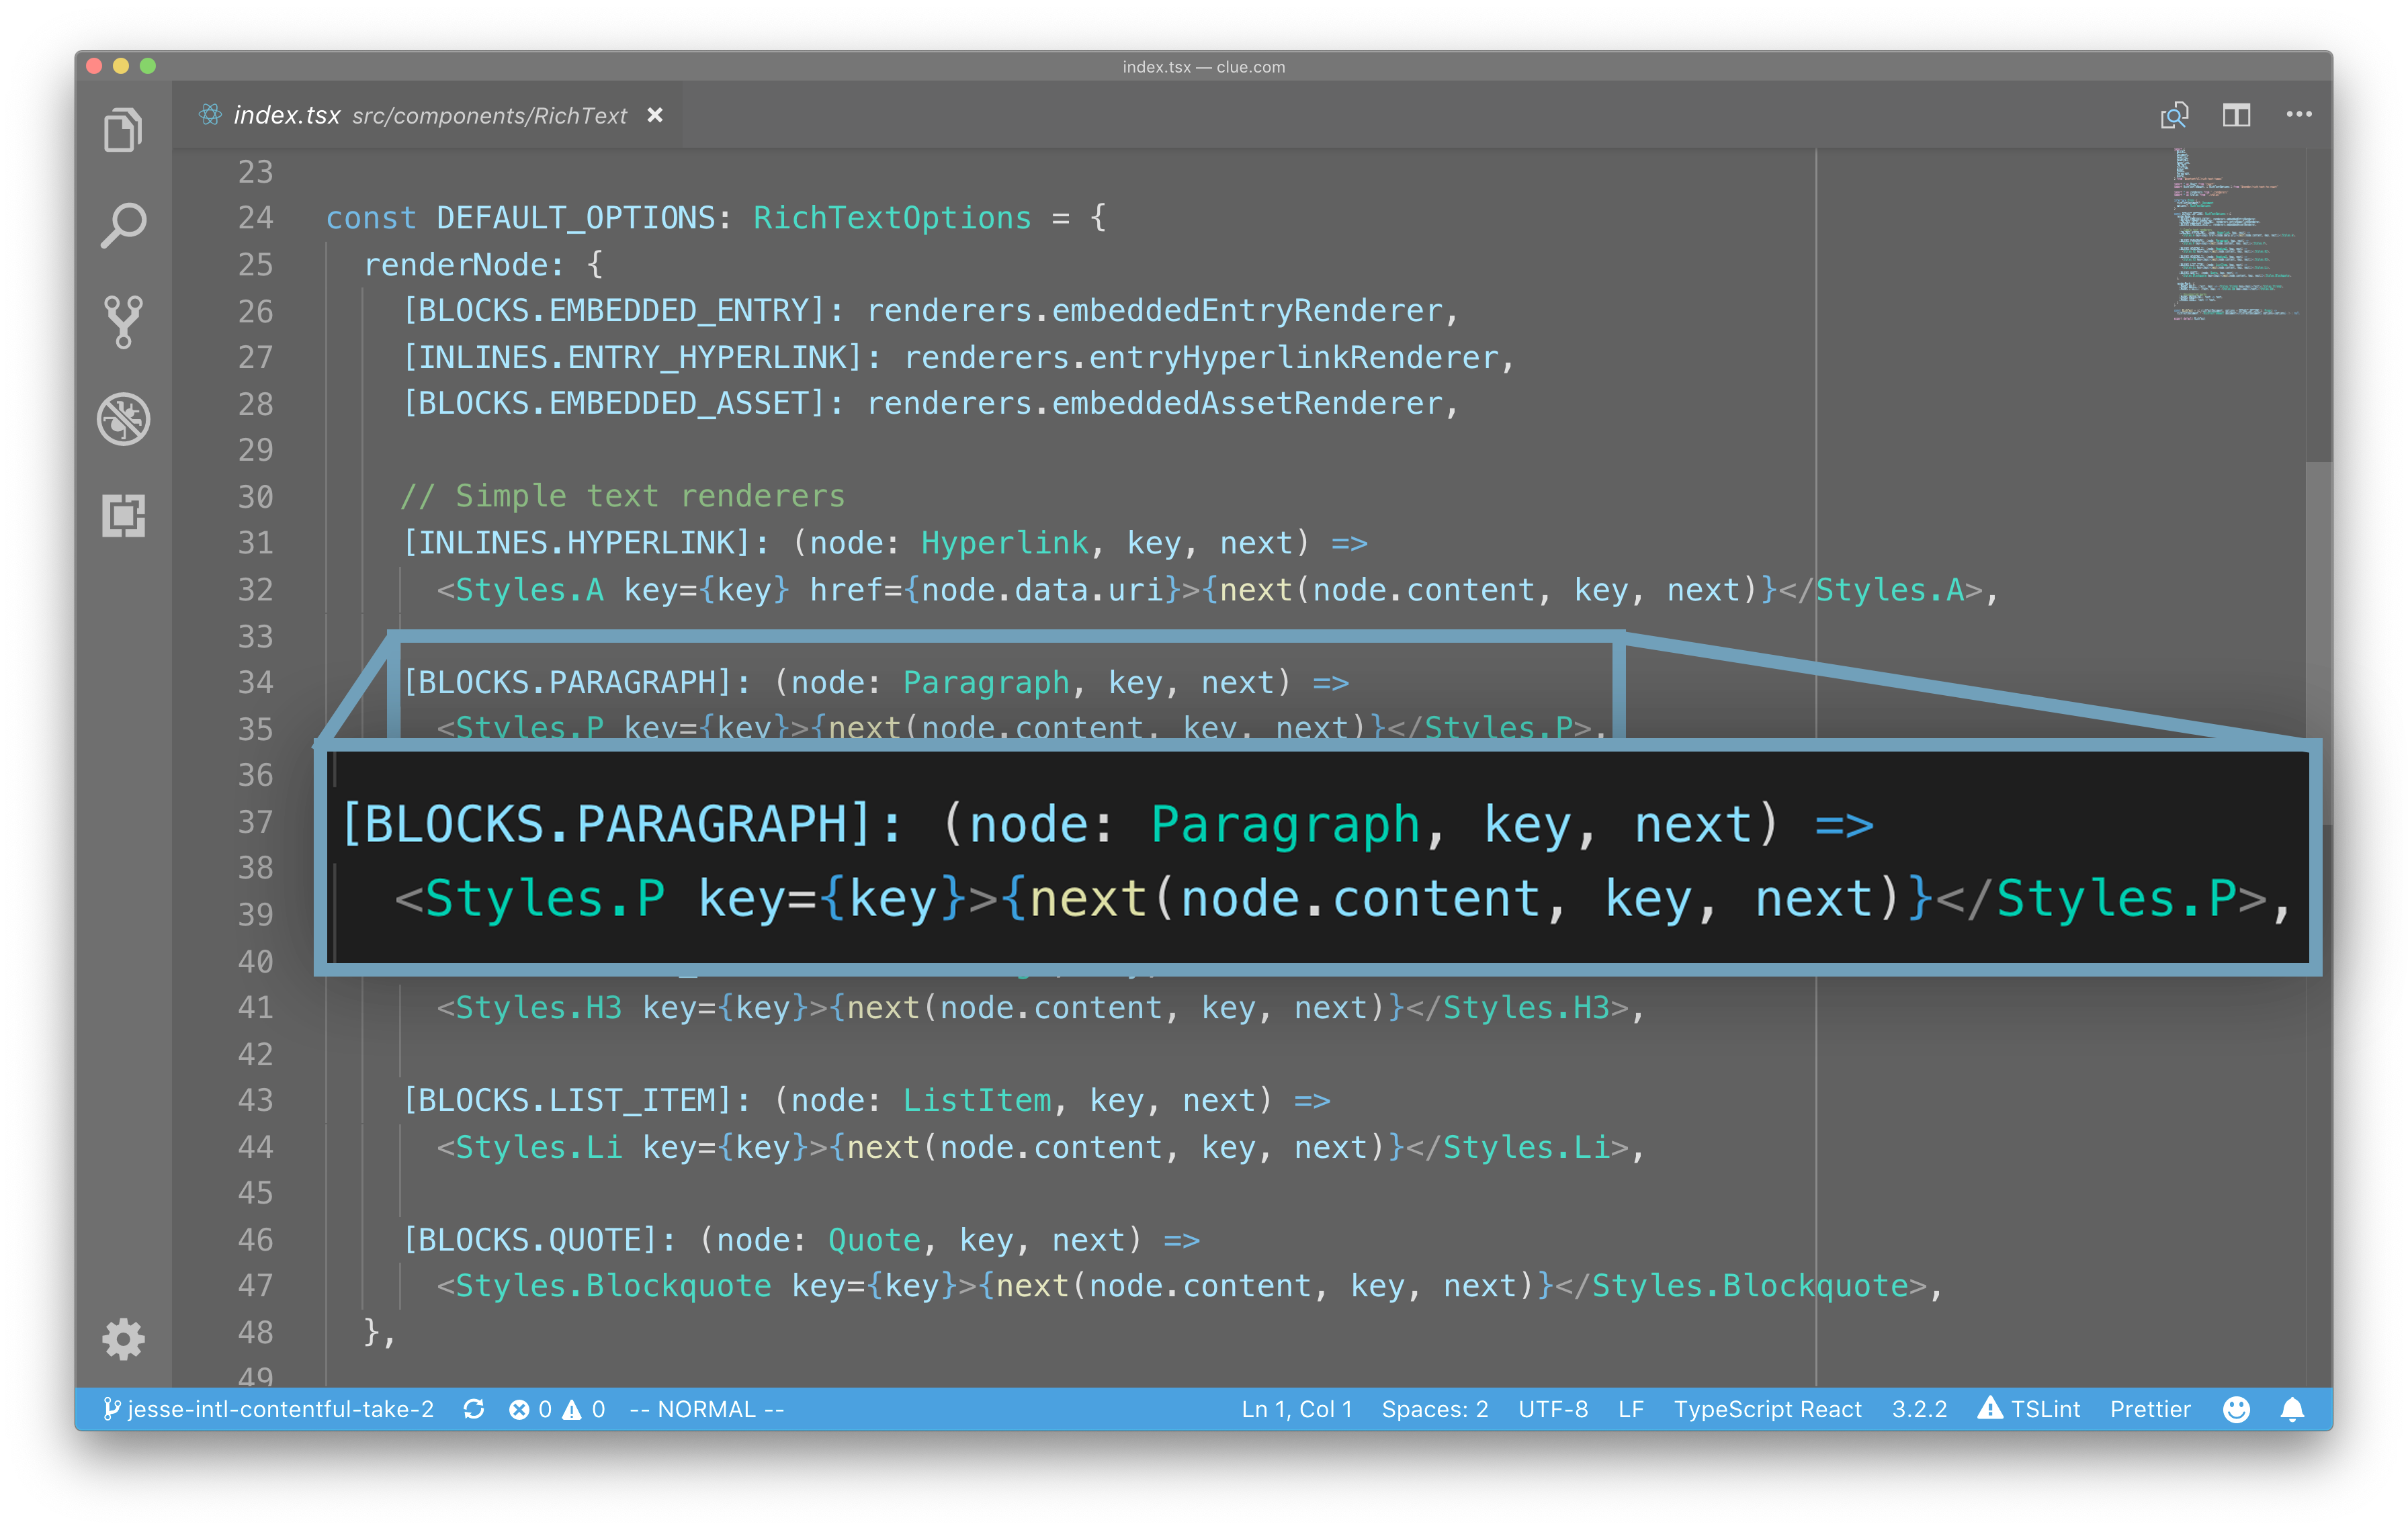Image resolution: width=2408 pixels, height=1530 pixels.
Task: Open the Extensions panel
Action: [x=123, y=516]
